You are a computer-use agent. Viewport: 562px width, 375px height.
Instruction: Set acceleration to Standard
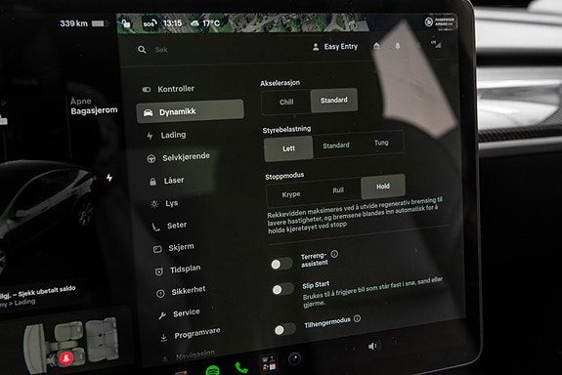point(334,100)
